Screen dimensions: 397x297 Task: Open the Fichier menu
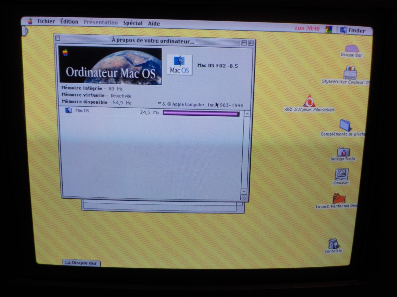tap(46, 21)
